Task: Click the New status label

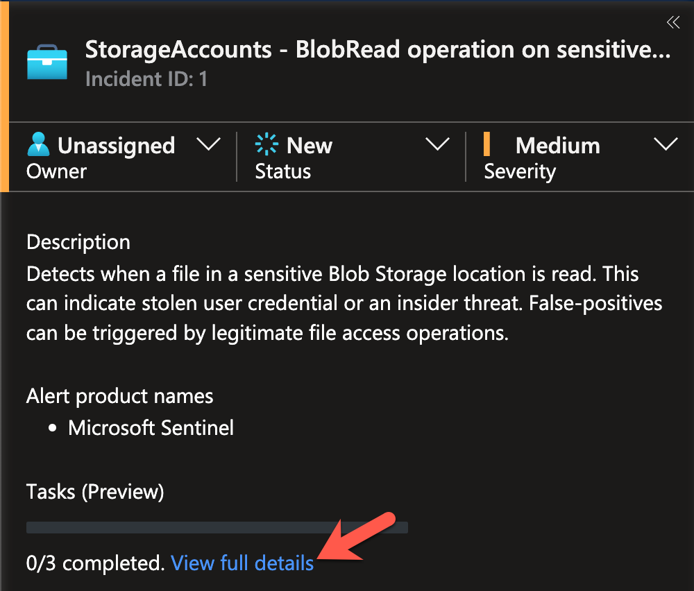Action: point(310,146)
